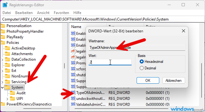Click the Wert input field
The image size is (205, 112).
(110, 62)
